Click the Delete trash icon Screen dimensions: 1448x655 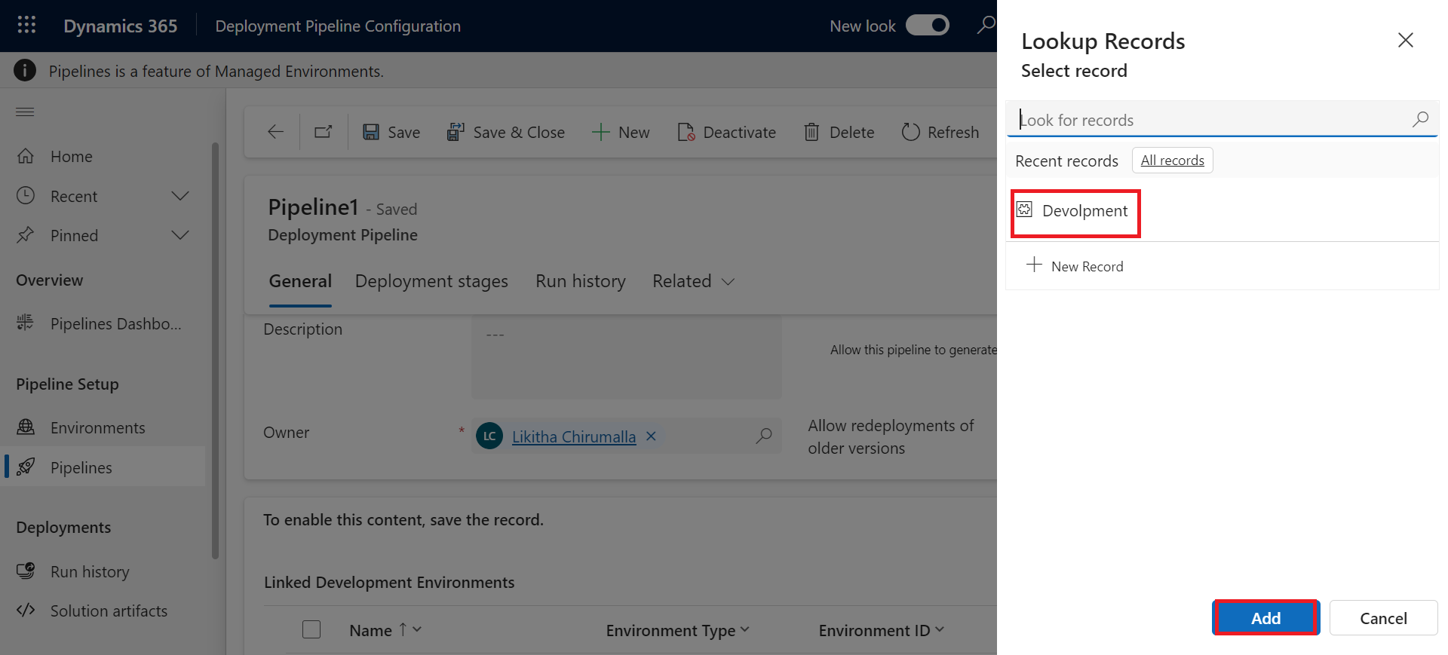(811, 132)
